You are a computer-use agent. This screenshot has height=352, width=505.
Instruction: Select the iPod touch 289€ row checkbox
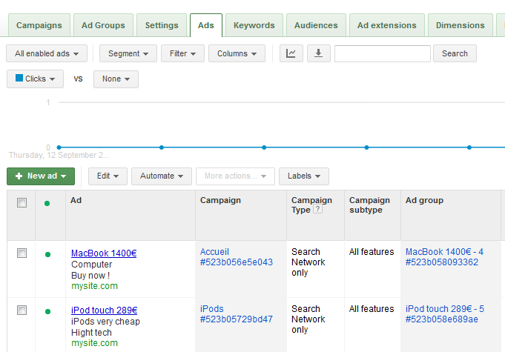pos(22,310)
